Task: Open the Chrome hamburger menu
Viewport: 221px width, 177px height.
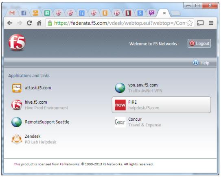Action: 211,23
